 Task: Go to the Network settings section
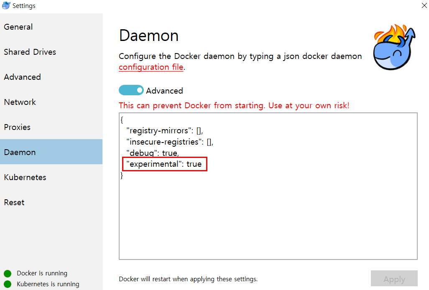click(20, 102)
